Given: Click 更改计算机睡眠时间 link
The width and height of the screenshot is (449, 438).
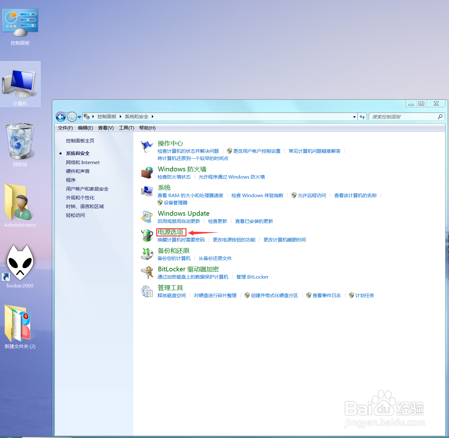Looking at the screenshot, I should point(285,240).
